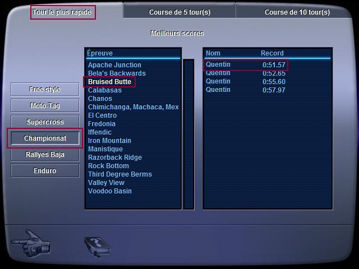Viewport: 359px width, 269px height.
Task: Open the help book icon
Action: click(x=96, y=246)
